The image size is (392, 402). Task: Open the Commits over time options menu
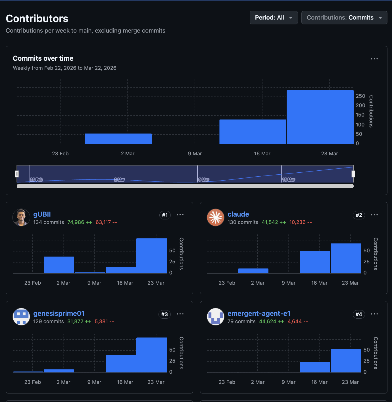pyautogui.click(x=374, y=59)
